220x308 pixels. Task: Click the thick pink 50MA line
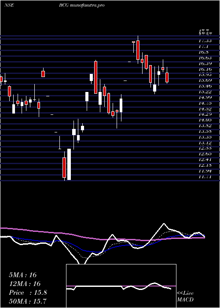click(x=102, y=238)
